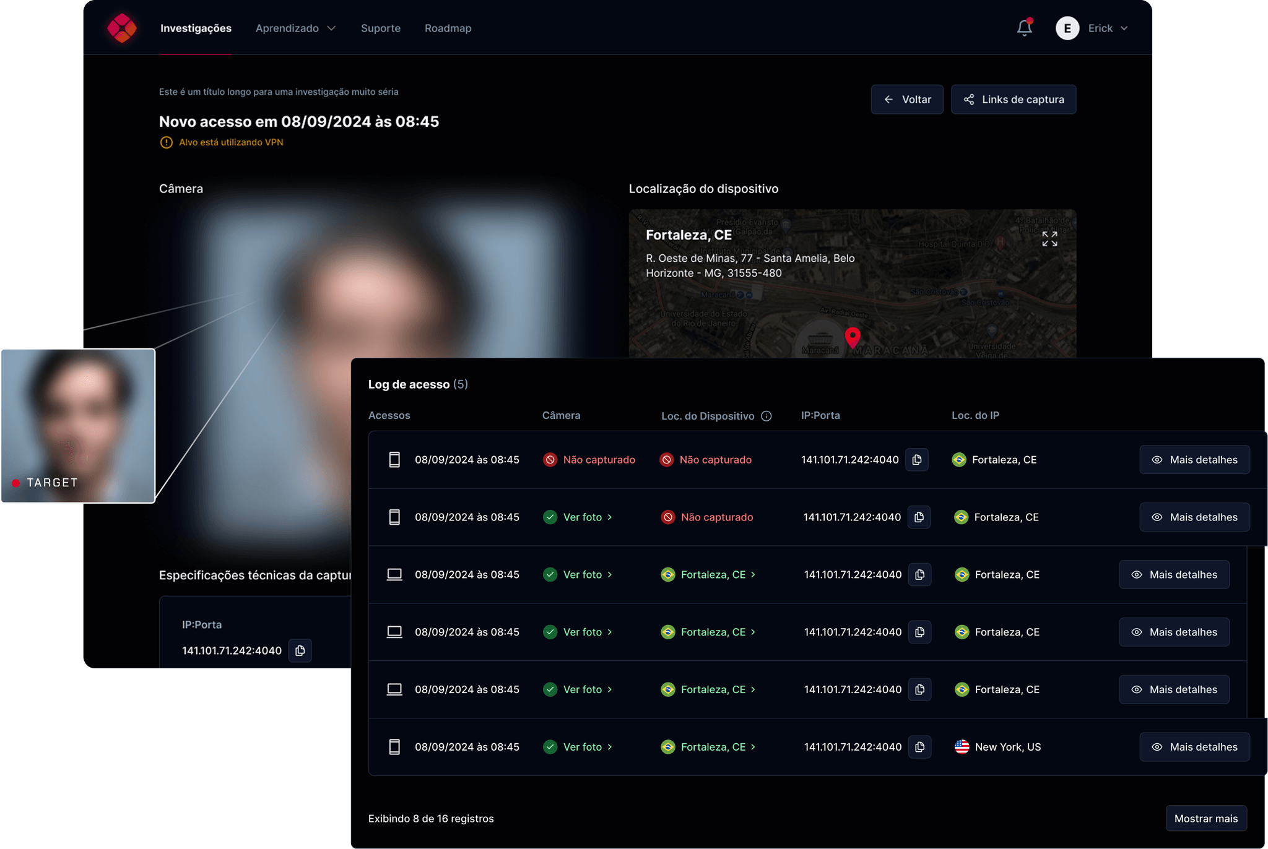Image resolution: width=1268 pixels, height=849 pixels.
Task: Go to the Suporte menu item
Action: pos(380,28)
